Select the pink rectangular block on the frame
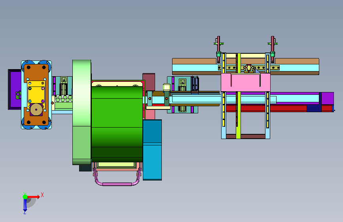This screenshot has width=343, height=222. click(246, 83)
